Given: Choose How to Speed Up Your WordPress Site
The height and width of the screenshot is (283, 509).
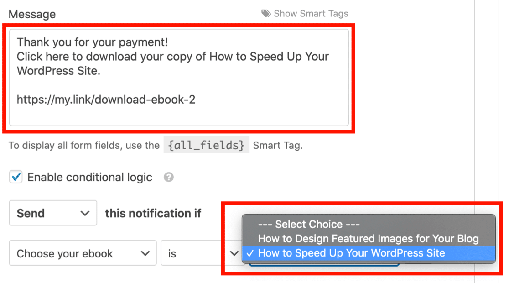Looking at the screenshot, I should coord(369,253).
